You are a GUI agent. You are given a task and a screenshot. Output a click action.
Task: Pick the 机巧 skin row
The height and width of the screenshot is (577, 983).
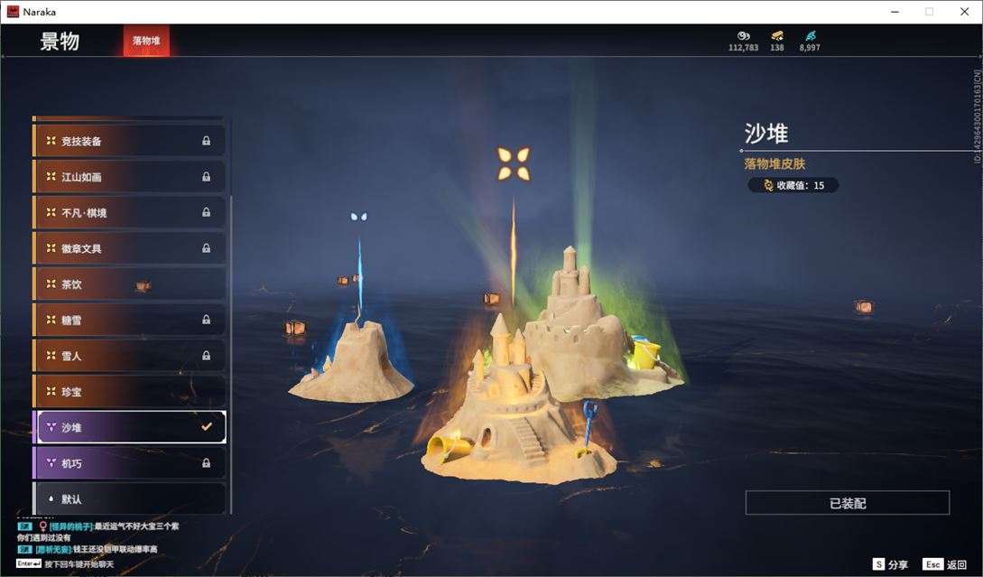point(129,463)
